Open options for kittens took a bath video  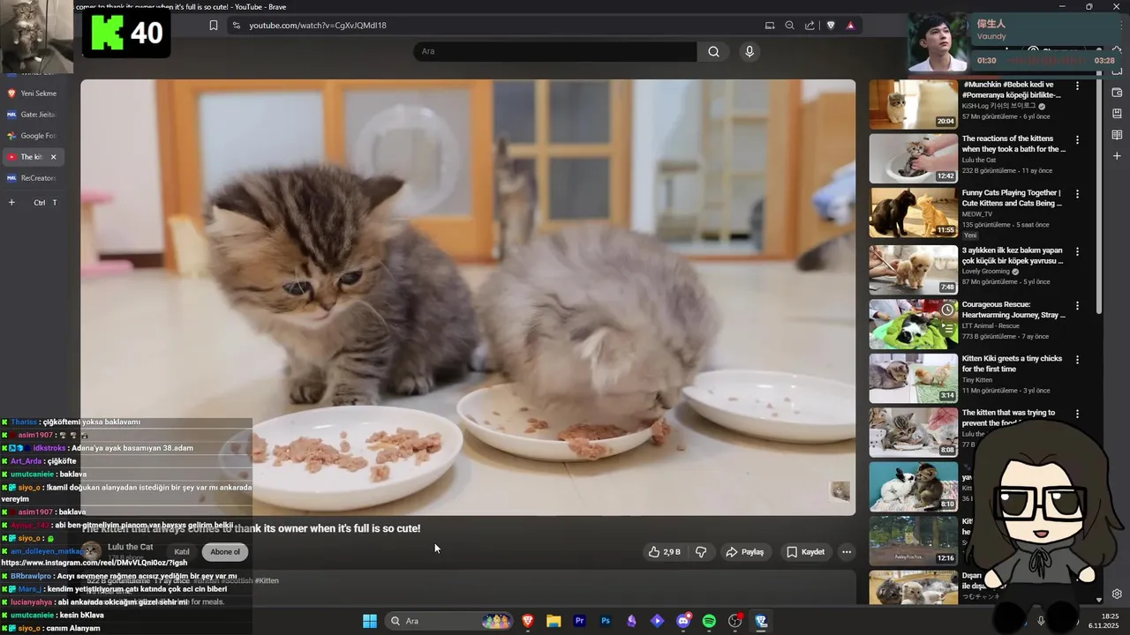tap(1077, 140)
